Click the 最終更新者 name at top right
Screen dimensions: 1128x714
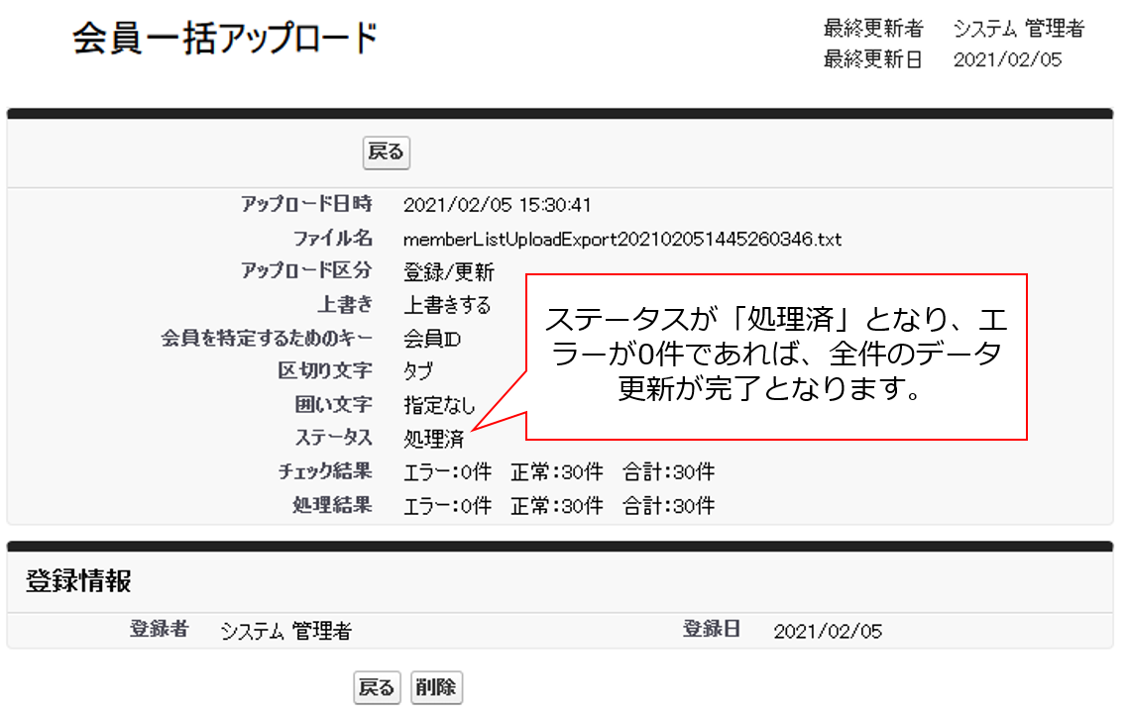coord(1018,29)
